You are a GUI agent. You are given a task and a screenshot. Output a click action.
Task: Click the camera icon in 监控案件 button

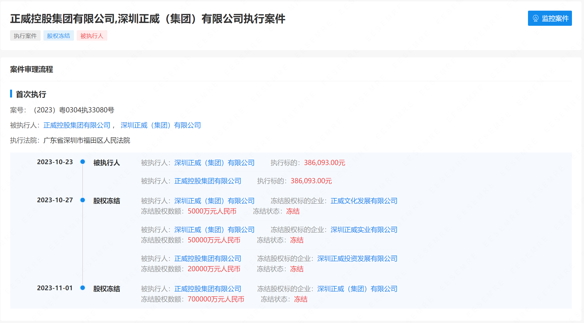[x=536, y=18]
